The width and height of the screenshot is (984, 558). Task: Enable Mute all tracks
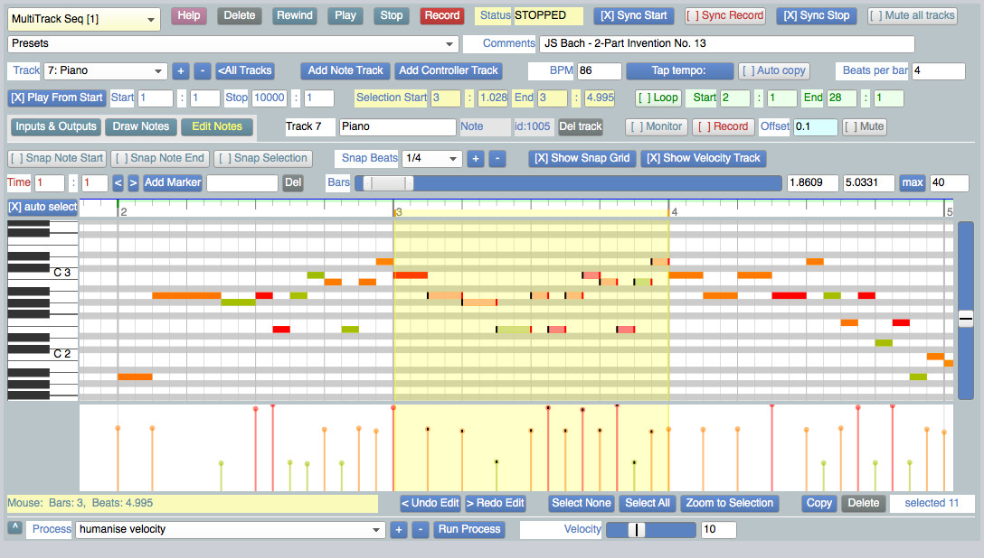click(912, 15)
